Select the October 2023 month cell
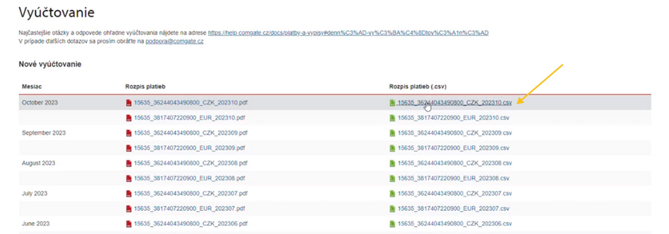The image size is (669, 234). point(40,103)
